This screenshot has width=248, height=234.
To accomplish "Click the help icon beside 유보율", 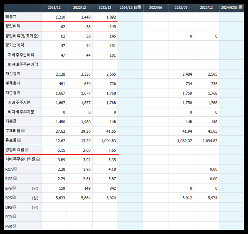I will tap(19, 140).
